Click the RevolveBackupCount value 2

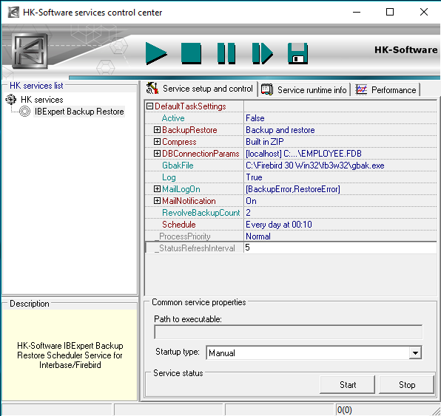click(248, 213)
